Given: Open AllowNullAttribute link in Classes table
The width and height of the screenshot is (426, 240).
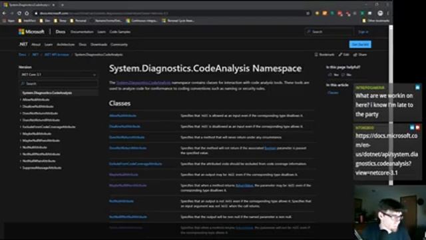Looking at the screenshot, I should click(x=122, y=115).
